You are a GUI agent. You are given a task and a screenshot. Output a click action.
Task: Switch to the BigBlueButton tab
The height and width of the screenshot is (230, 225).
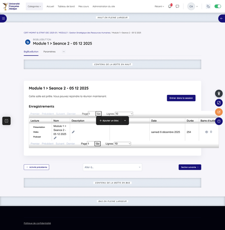point(31,52)
